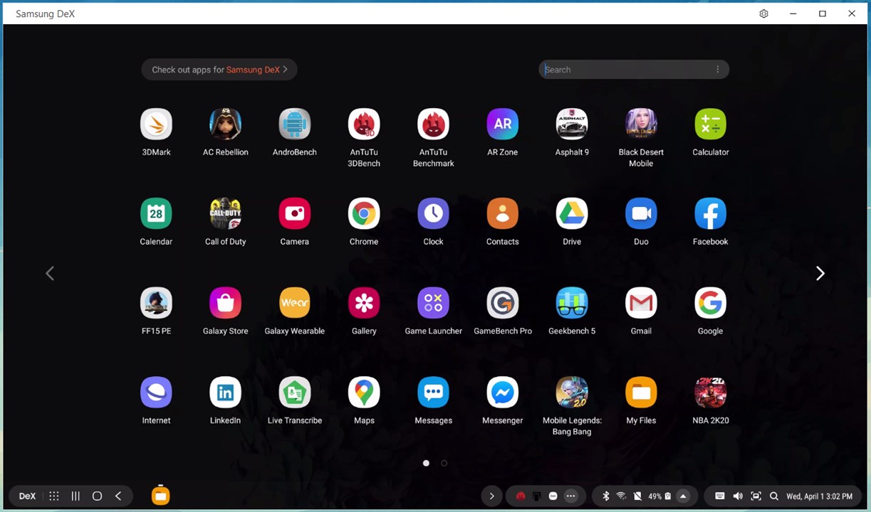Open the Gallery app
The height and width of the screenshot is (512, 871).
point(364,303)
